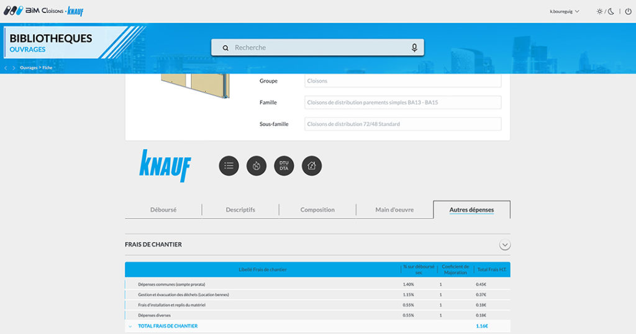Click the list icon round button
This screenshot has width=636, height=334.
coord(229,166)
